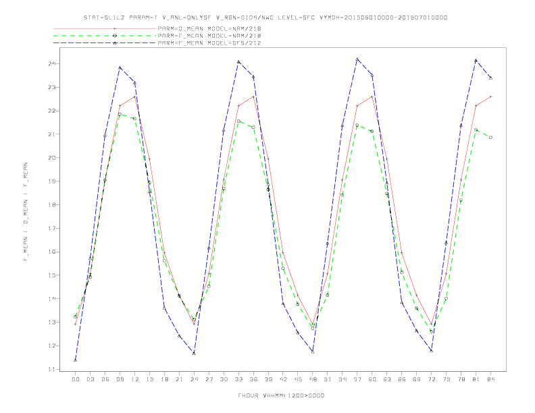The height and width of the screenshot is (413, 535).
Task: Click x-axis forecast hour label 75
Action: pyautogui.click(x=447, y=379)
